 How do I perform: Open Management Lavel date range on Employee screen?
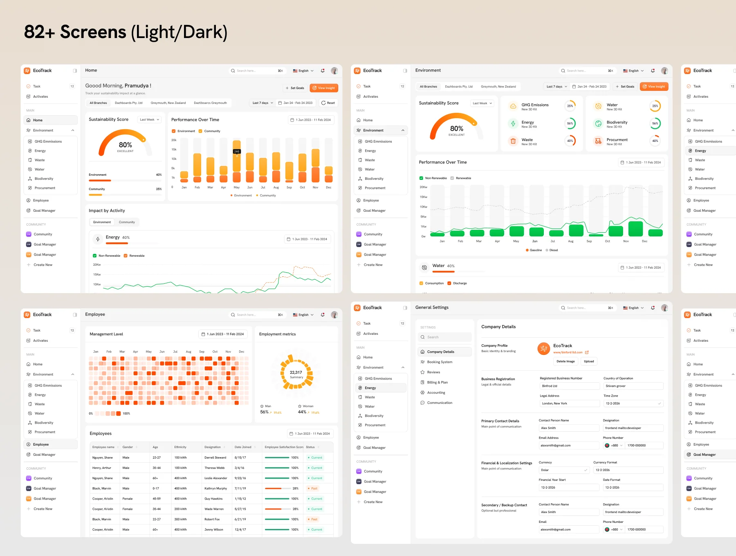(x=222, y=334)
